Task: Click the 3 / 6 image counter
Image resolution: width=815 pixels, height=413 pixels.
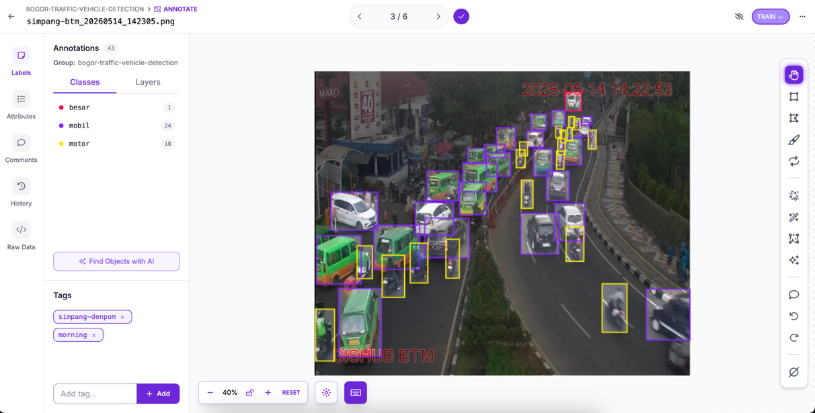Action: 399,16
